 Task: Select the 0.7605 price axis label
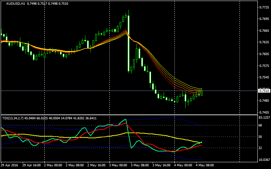[264, 54]
